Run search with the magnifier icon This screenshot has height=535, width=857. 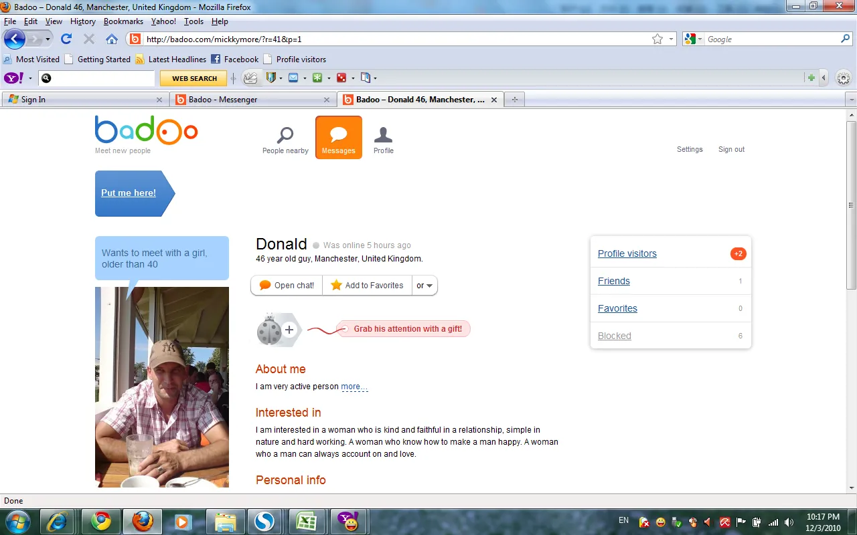click(x=845, y=39)
